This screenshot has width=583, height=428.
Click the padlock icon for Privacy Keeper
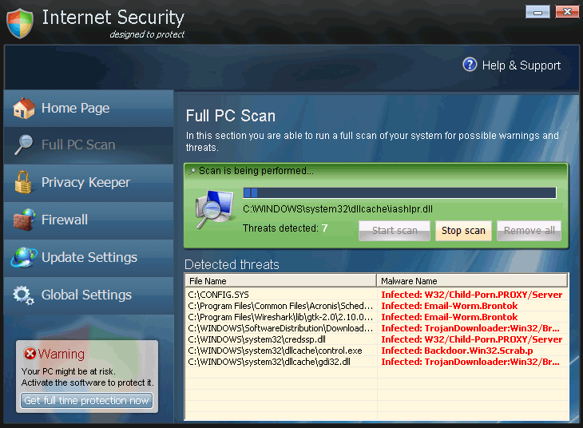point(24,182)
